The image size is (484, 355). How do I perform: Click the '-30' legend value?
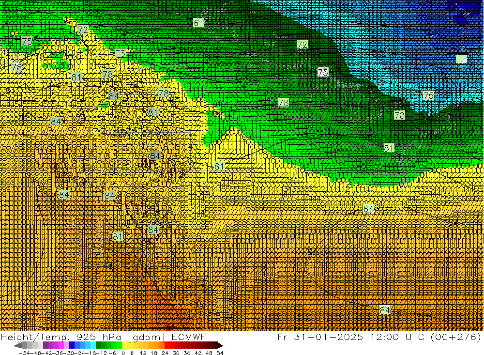click(69, 353)
